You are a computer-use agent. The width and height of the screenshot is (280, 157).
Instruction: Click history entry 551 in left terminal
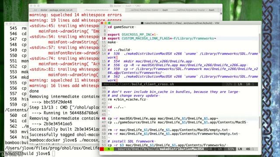[x=19, y=61]
